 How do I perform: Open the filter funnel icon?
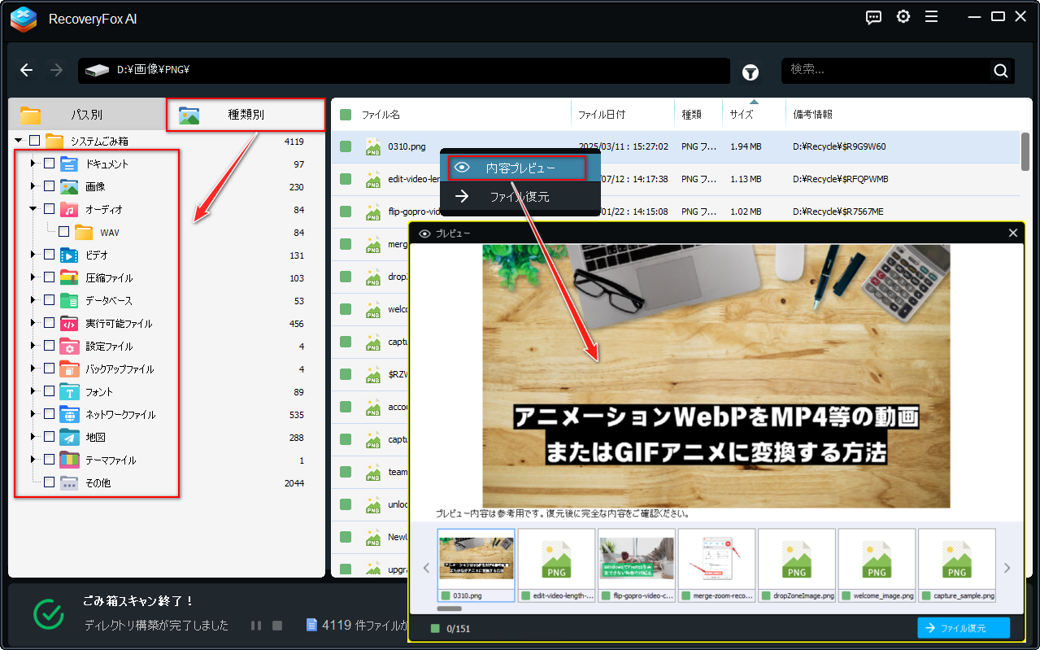click(x=750, y=72)
